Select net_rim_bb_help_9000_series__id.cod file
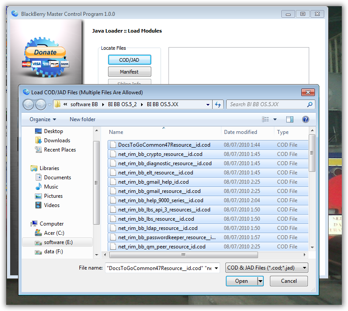348x311 pixels. [208, 200]
